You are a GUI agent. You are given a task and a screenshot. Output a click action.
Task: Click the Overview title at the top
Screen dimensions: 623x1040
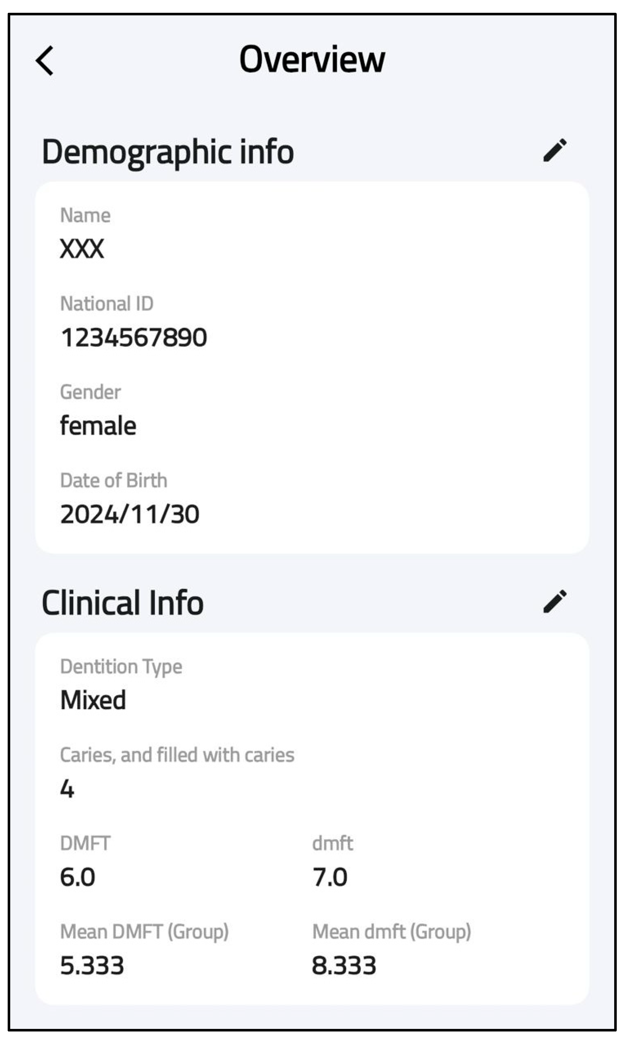(x=312, y=59)
